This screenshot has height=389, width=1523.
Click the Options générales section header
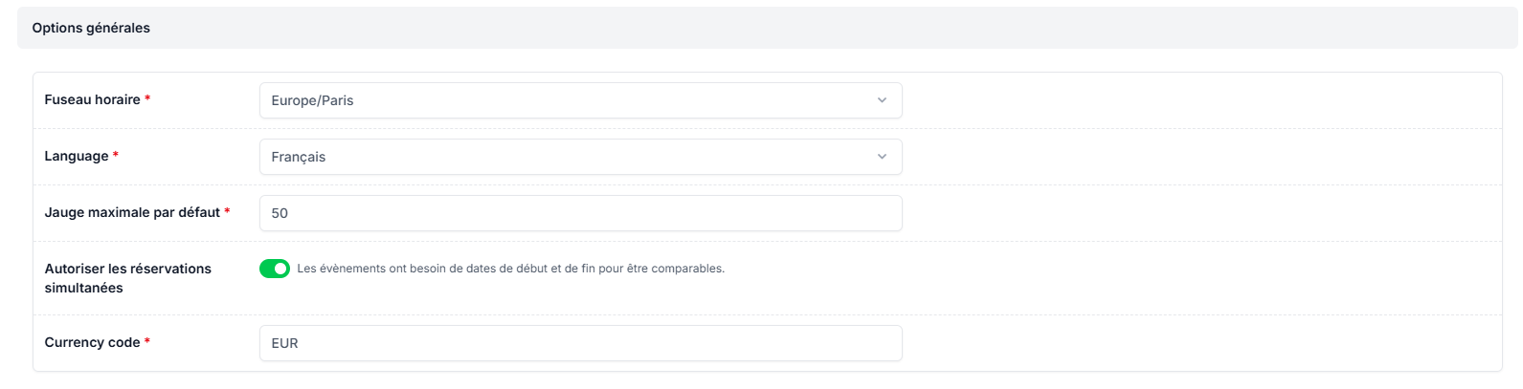click(91, 28)
